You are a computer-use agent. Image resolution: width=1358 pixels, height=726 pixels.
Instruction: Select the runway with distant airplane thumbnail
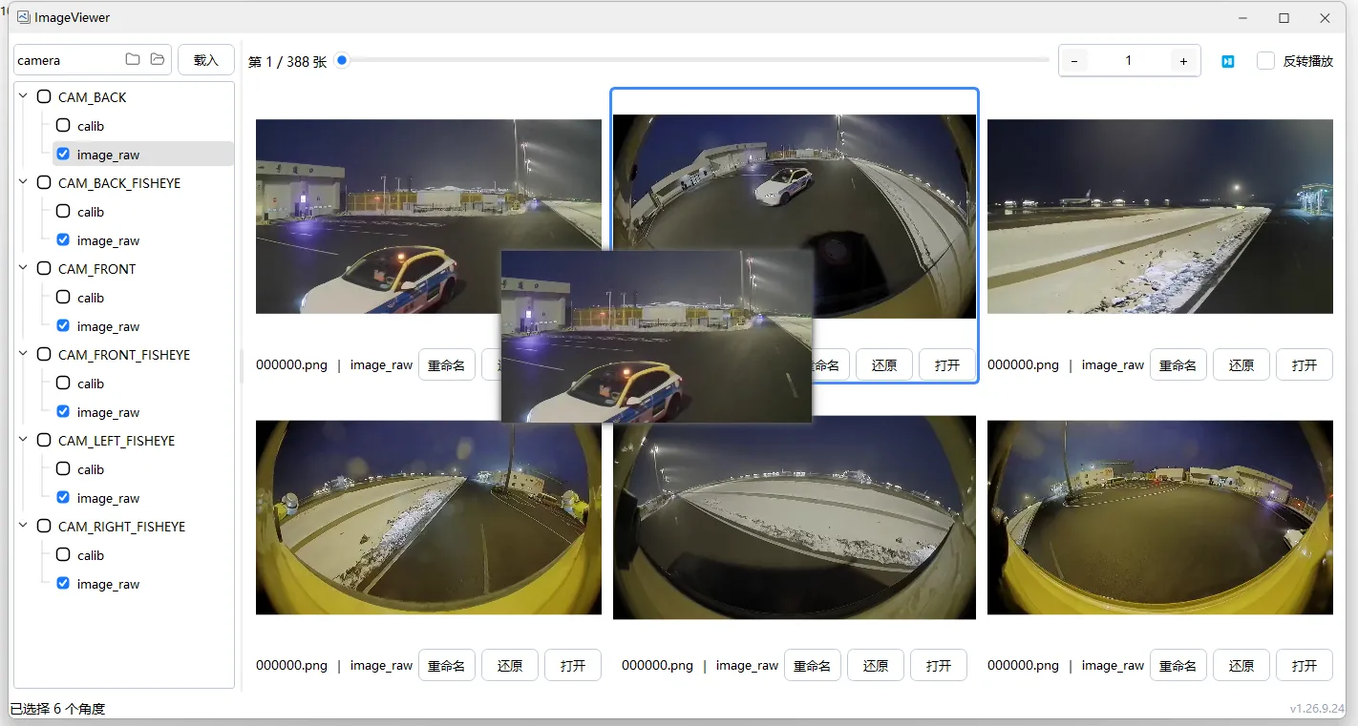pyautogui.click(x=1159, y=217)
